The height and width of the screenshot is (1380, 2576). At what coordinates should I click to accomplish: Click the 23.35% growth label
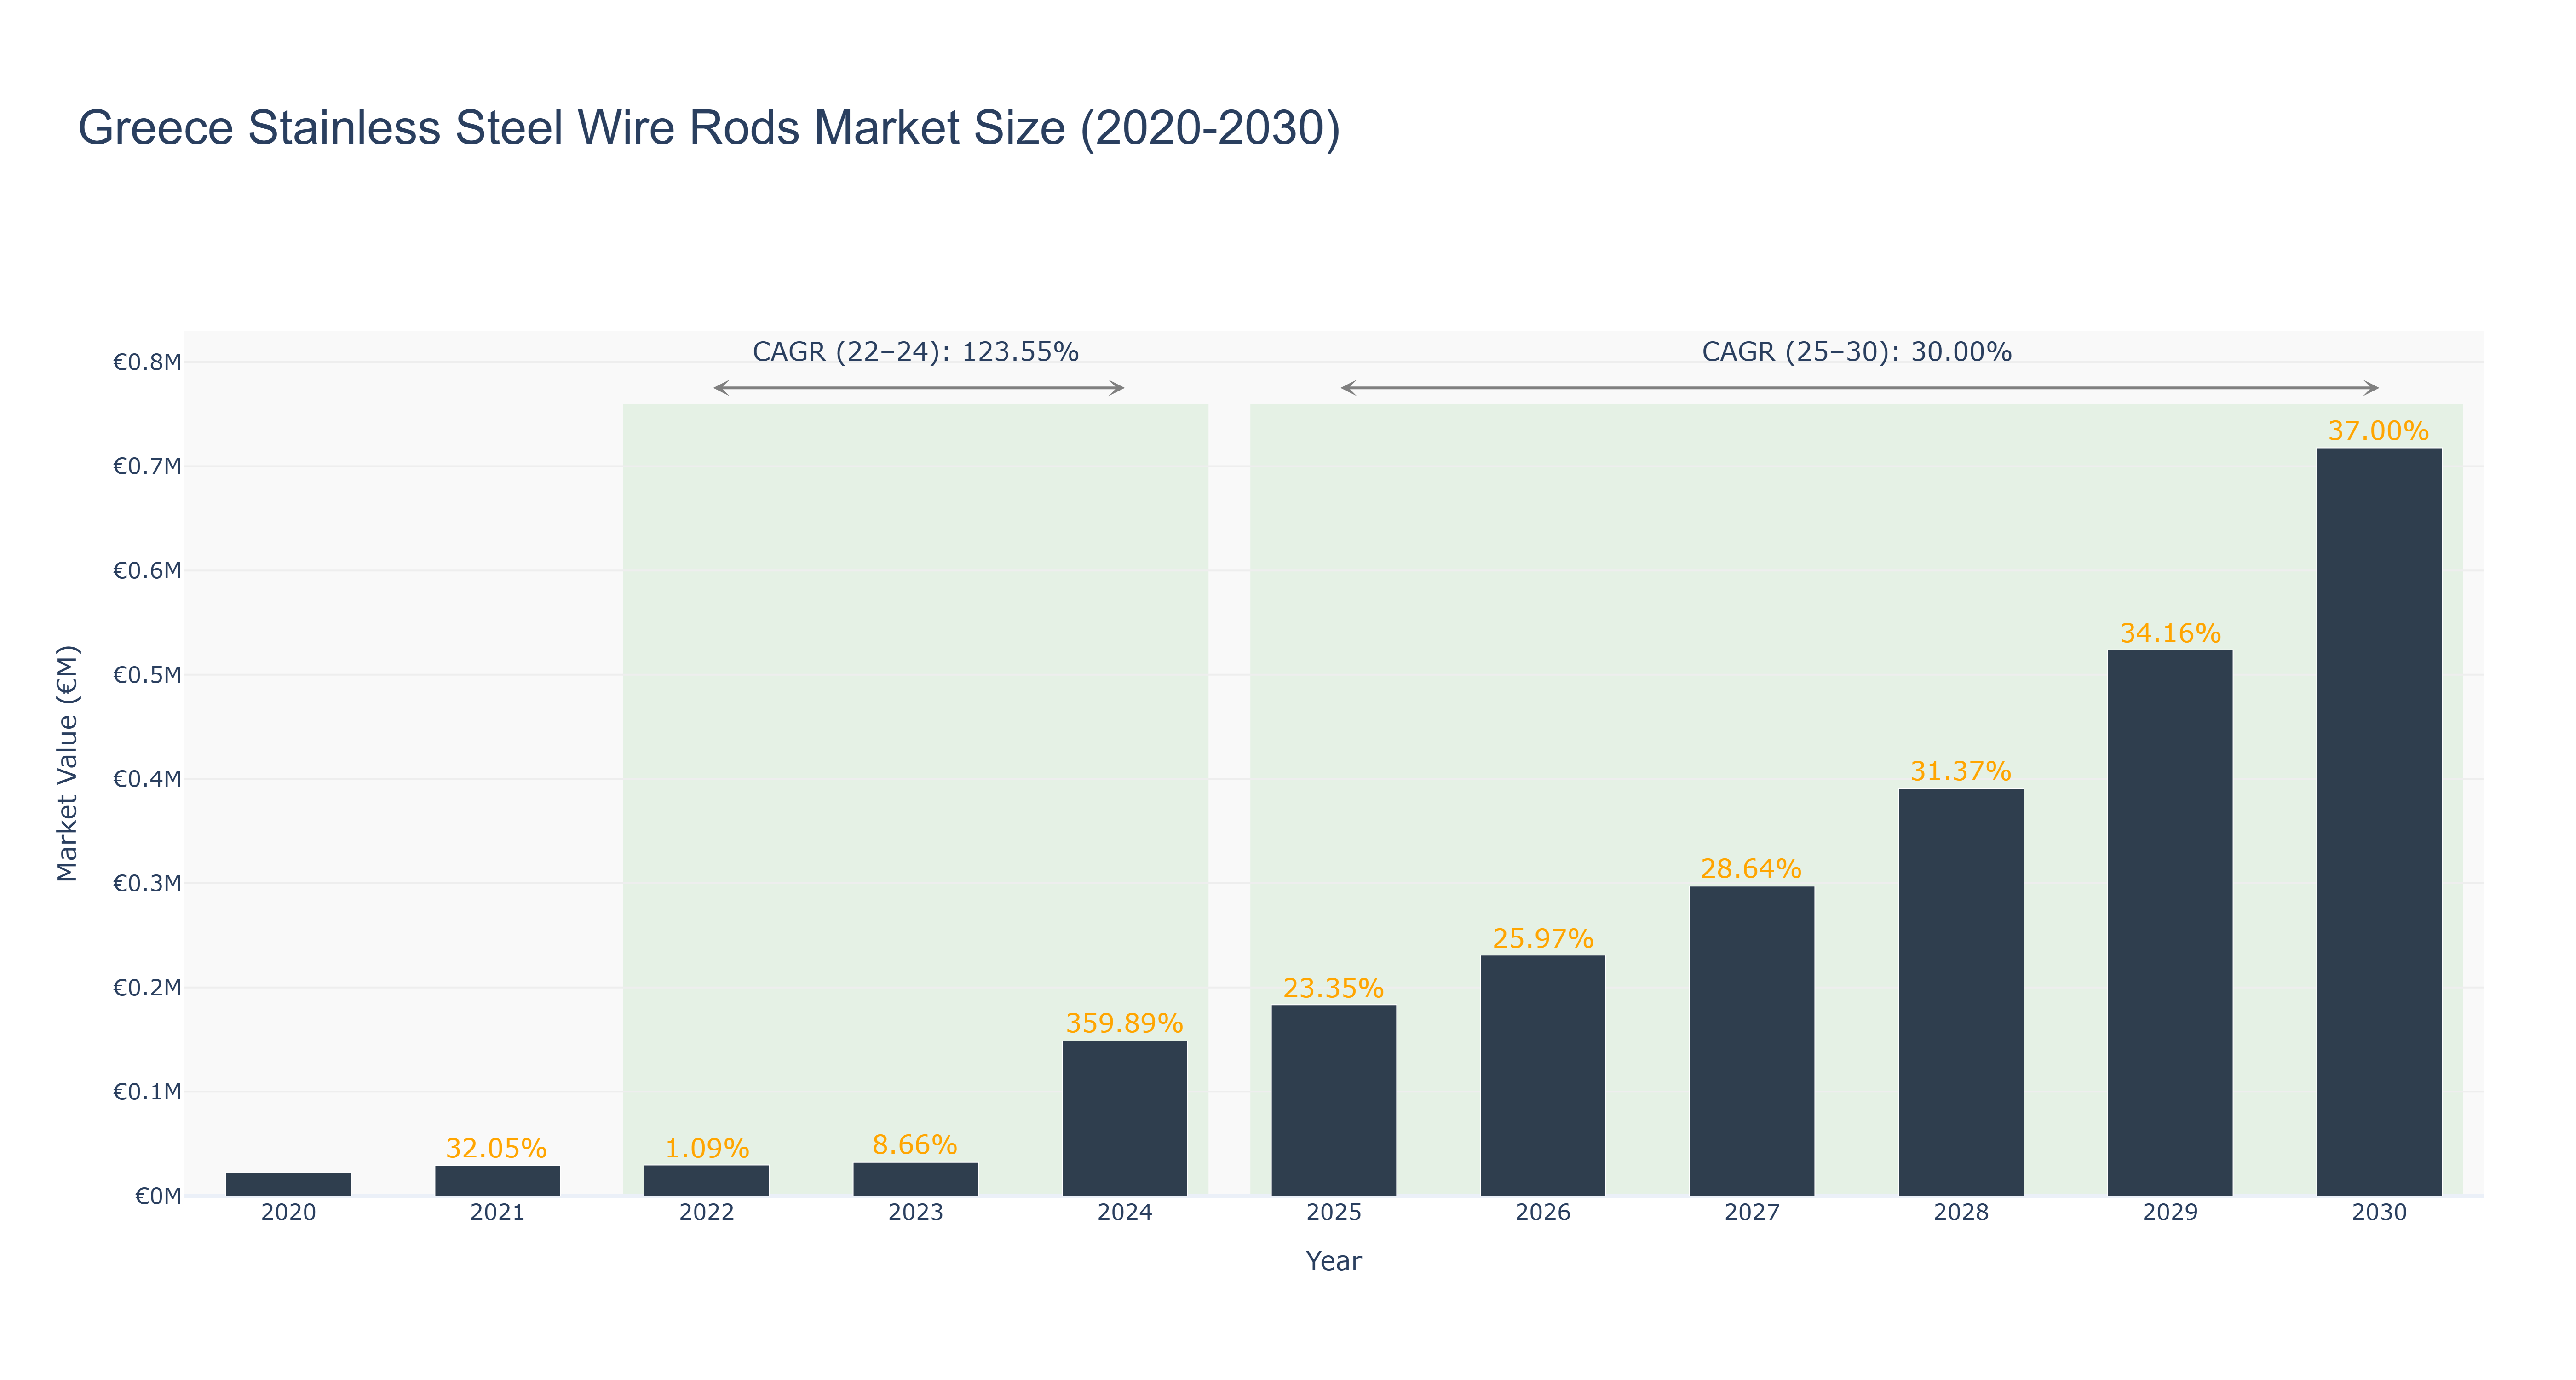point(1333,988)
